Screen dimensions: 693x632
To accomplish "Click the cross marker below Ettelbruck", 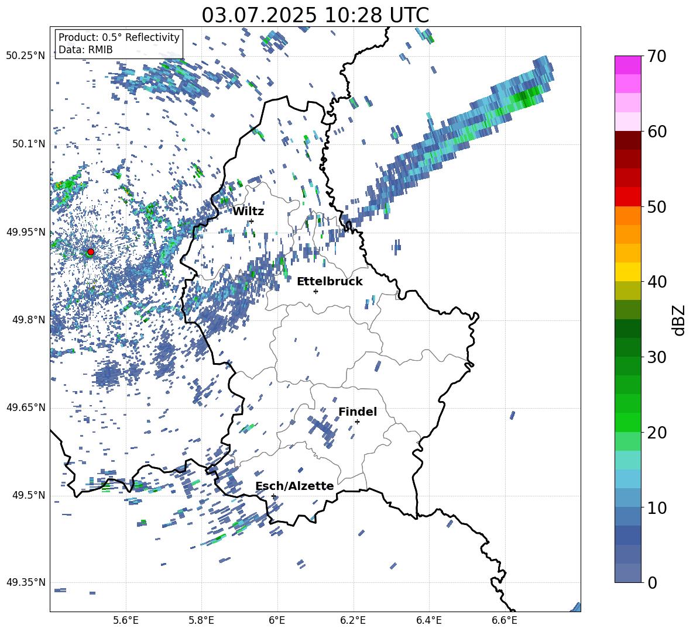I will [315, 291].
